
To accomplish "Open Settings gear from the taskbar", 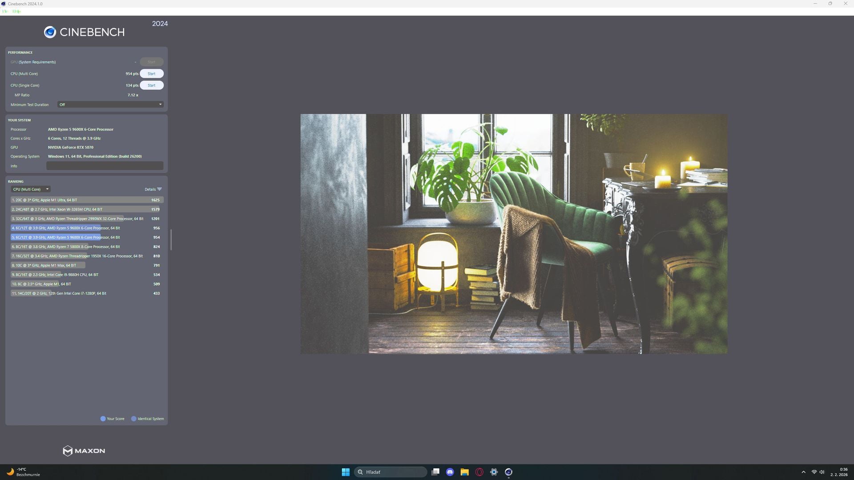I will coord(494,472).
